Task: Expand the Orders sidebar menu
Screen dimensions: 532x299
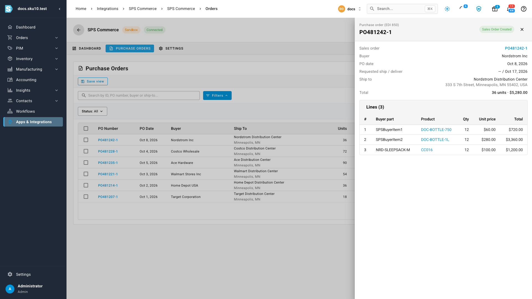Action: coord(33,38)
